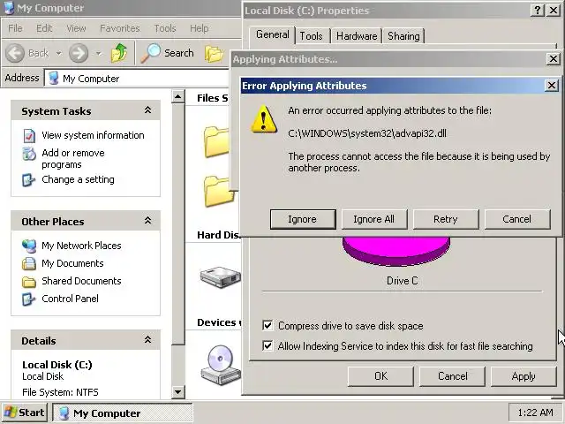Click Cancel in the Properties dialog
Screen dimensions: 565x424
[452, 376]
